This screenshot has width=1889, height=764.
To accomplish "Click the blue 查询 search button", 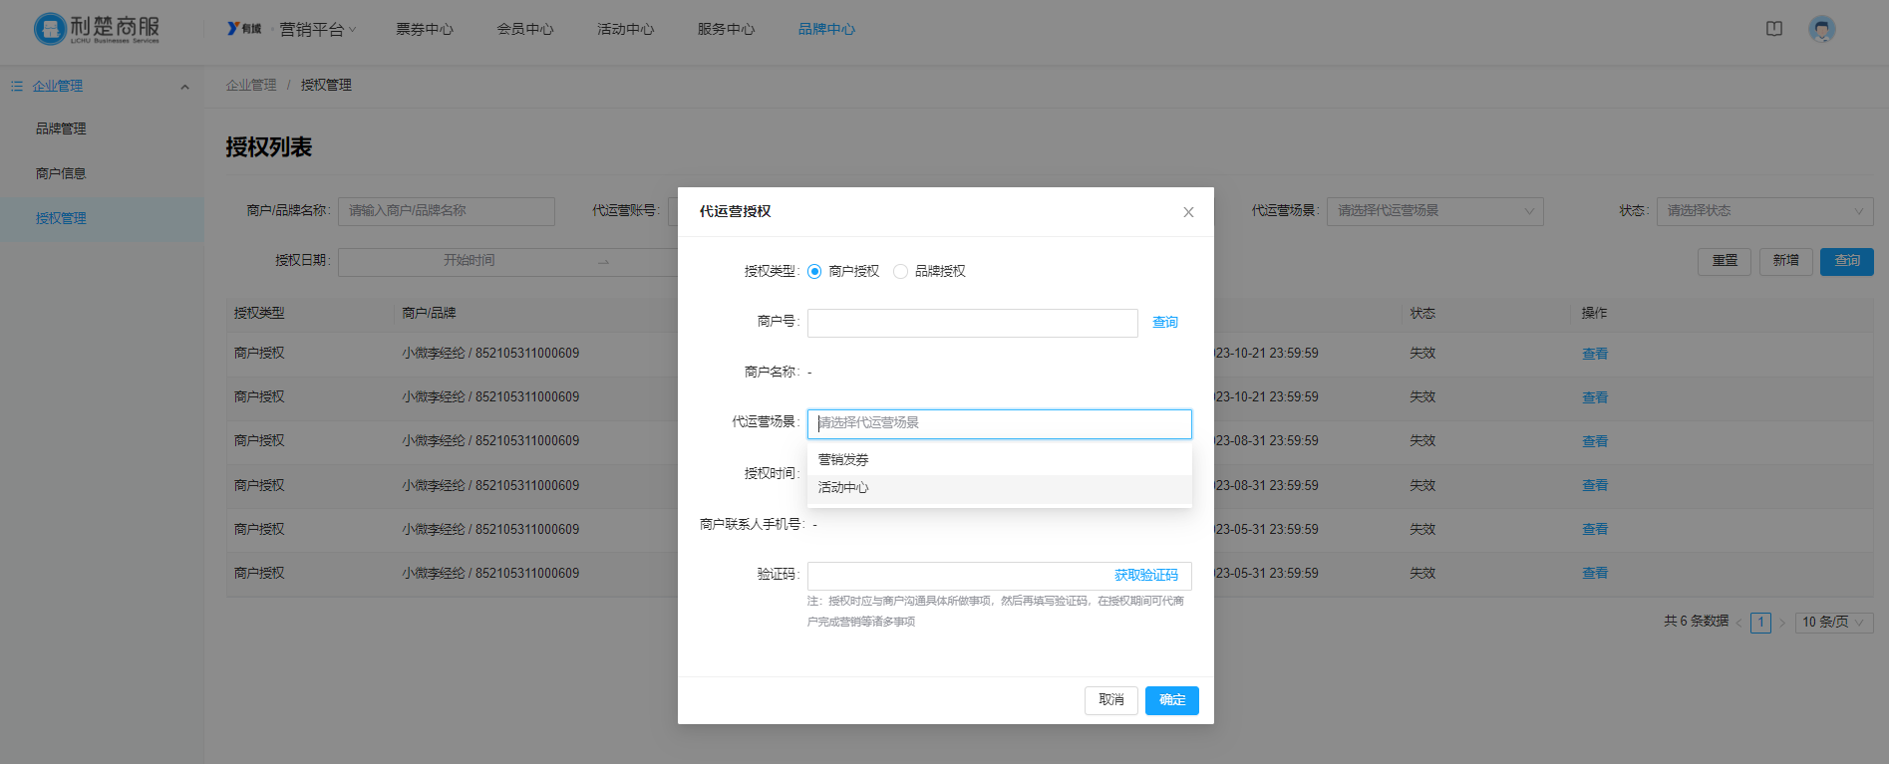I will coord(1847,262).
